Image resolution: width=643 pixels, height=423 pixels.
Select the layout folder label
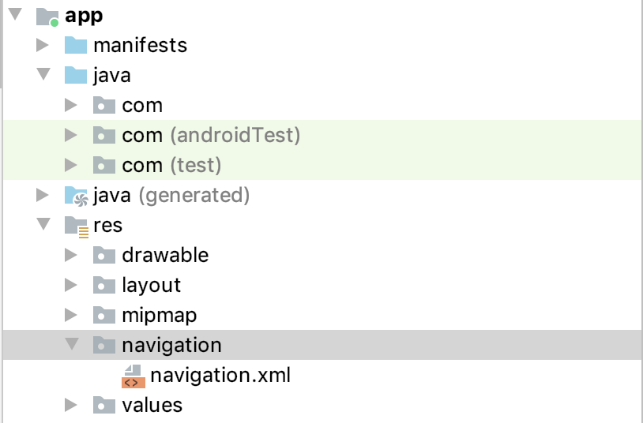pos(151,285)
